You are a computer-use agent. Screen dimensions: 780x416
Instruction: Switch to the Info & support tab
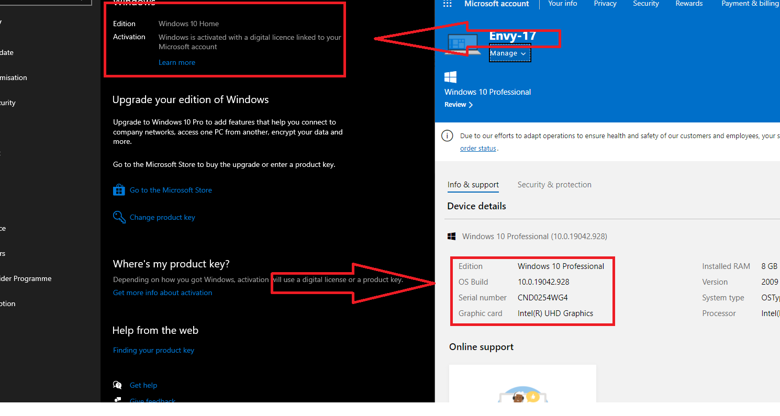coord(473,185)
